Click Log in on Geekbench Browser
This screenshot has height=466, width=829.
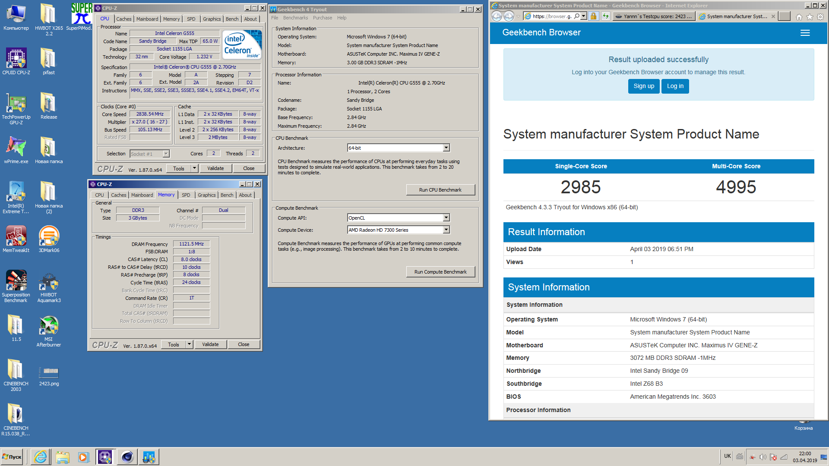675,86
